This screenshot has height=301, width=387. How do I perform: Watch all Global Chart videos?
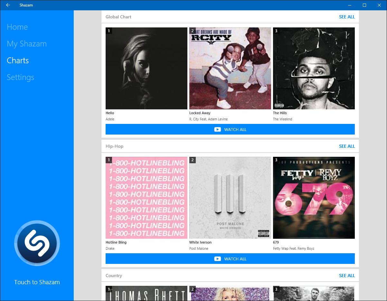230,129
